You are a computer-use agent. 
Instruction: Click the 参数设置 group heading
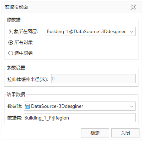[16, 68]
